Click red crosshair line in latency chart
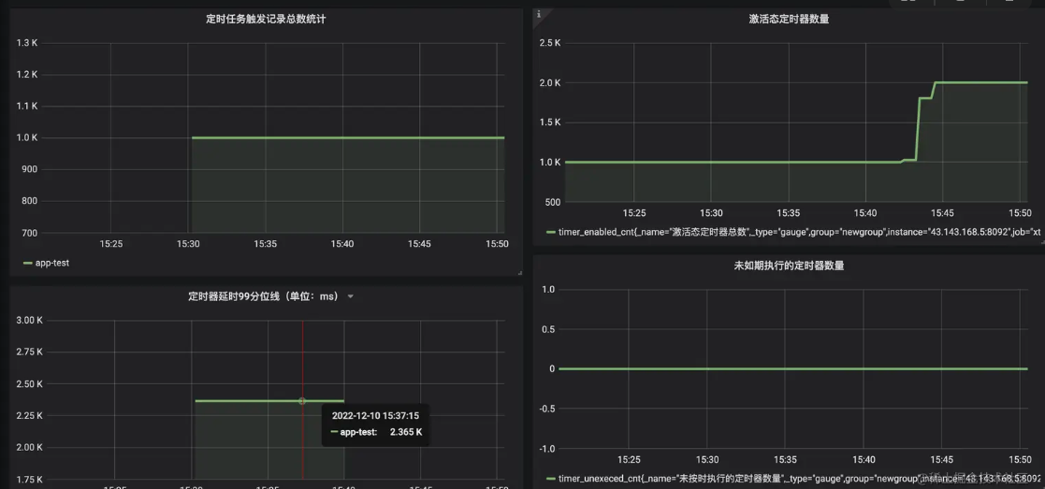Viewport: 1045px width, 489px height. click(302, 355)
